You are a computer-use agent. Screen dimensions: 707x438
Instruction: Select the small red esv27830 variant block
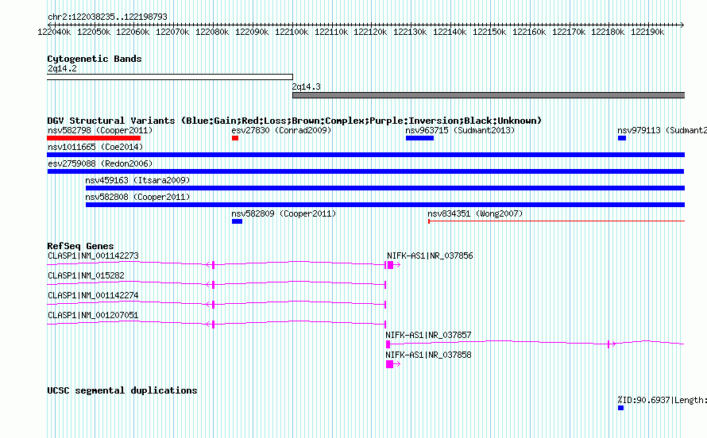click(x=235, y=138)
